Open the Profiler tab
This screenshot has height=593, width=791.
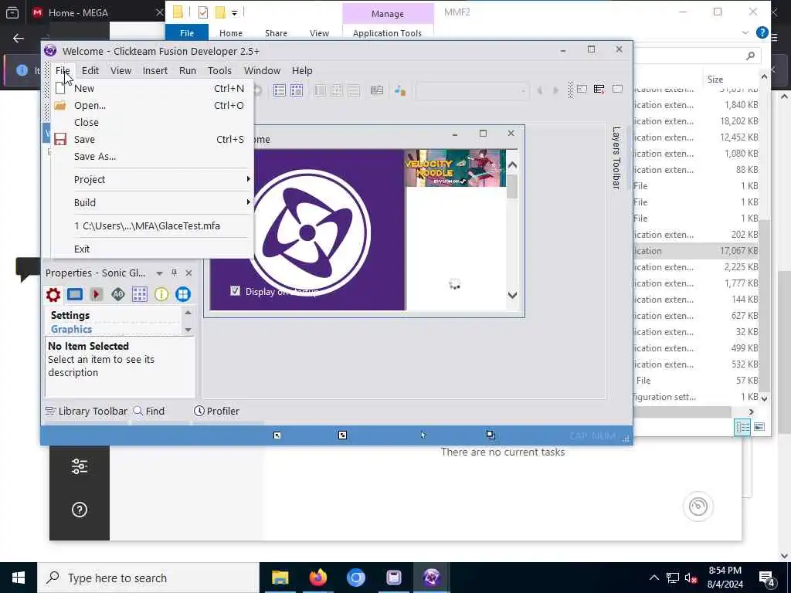[x=216, y=411]
